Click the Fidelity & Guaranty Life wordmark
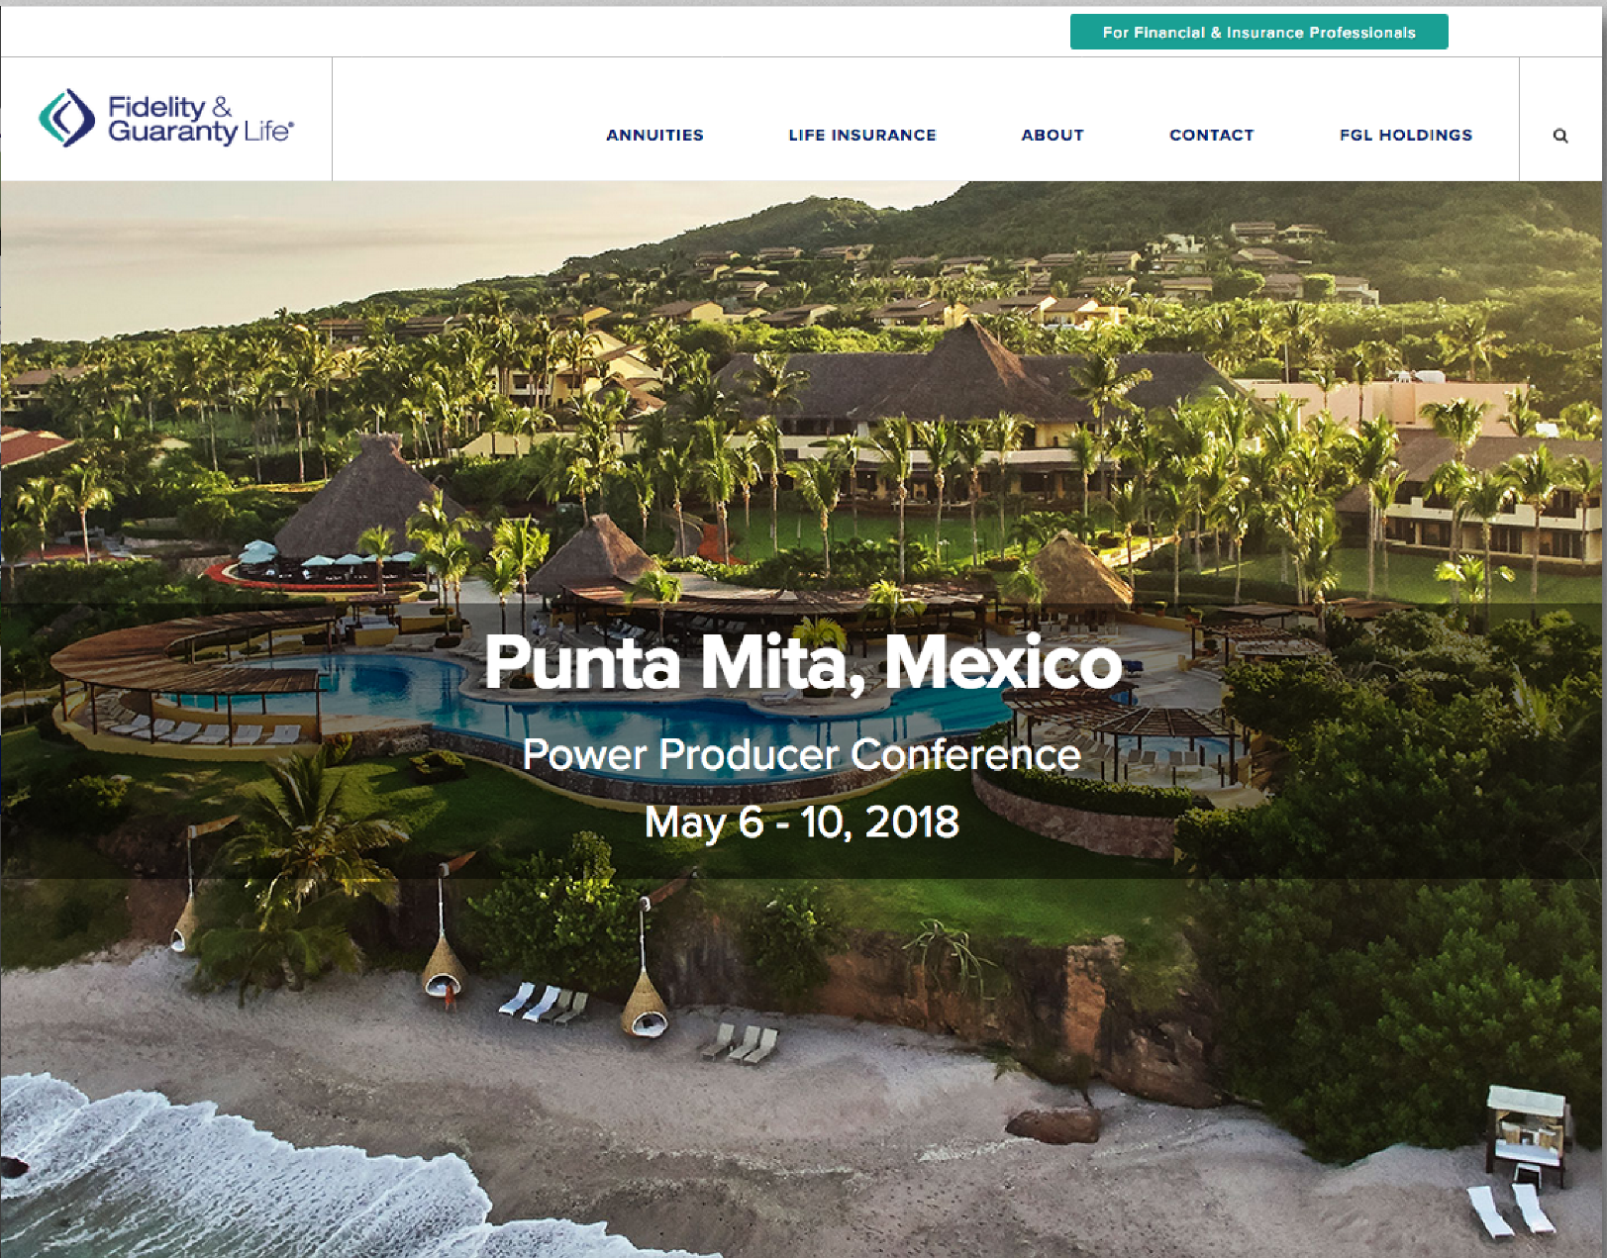This screenshot has height=1258, width=1607. (x=201, y=120)
